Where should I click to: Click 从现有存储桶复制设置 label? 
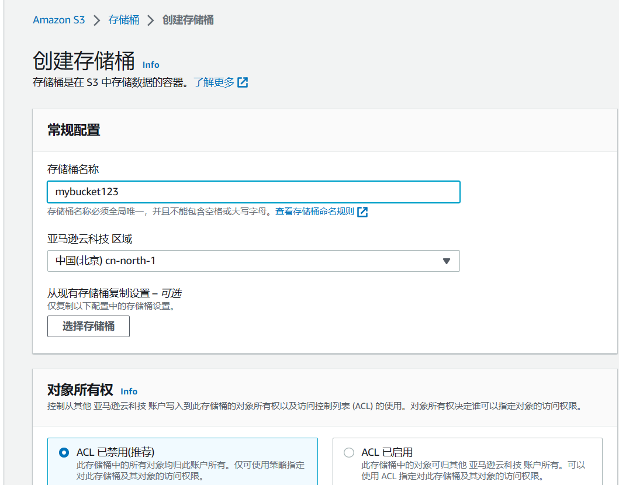point(115,293)
